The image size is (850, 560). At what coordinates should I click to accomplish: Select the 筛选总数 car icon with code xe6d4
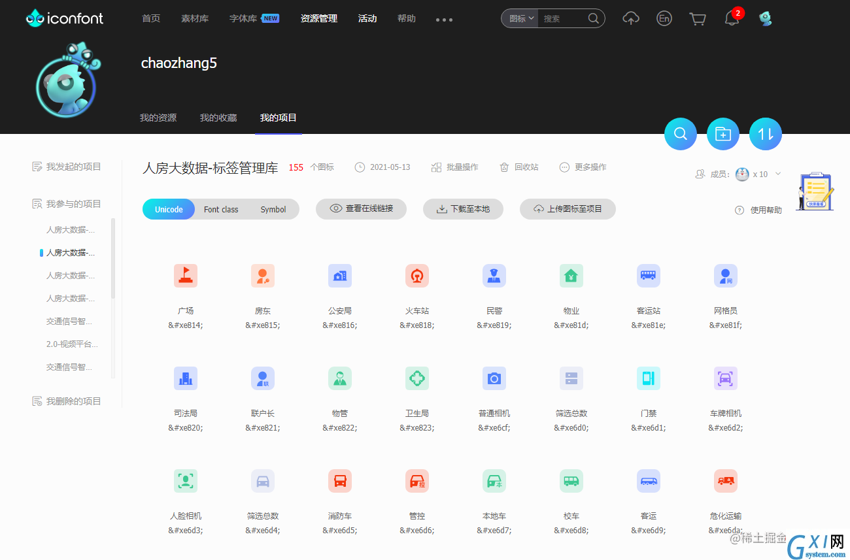click(263, 481)
